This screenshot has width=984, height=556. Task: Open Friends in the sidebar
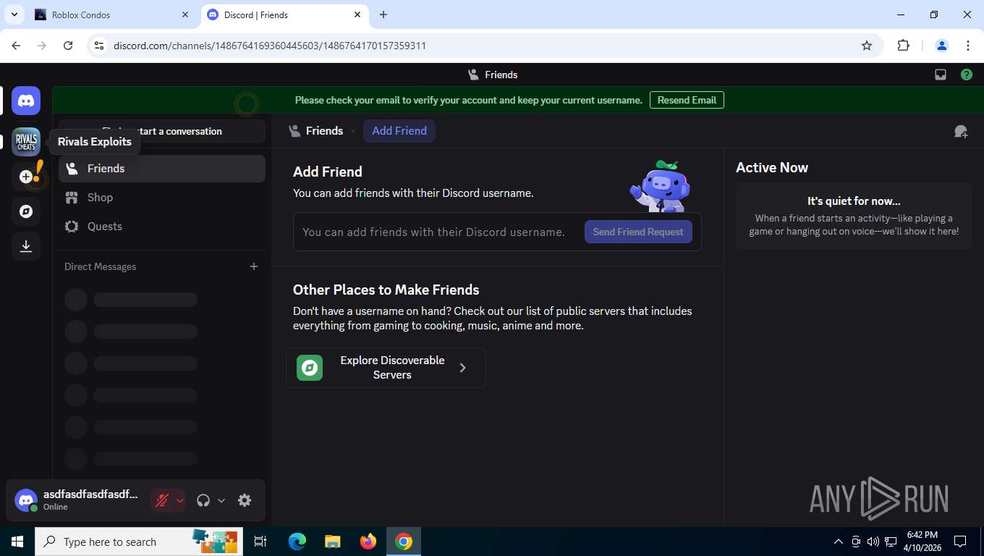coord(162,169)
